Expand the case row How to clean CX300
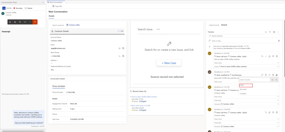This screenshot has width=285, height=132. [x=278, y=66]
